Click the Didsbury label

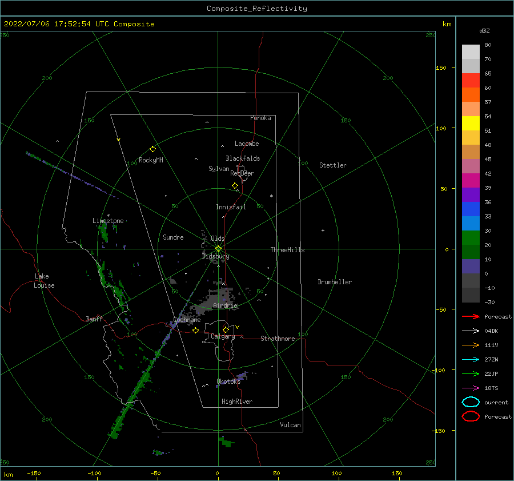click(216, 256)
